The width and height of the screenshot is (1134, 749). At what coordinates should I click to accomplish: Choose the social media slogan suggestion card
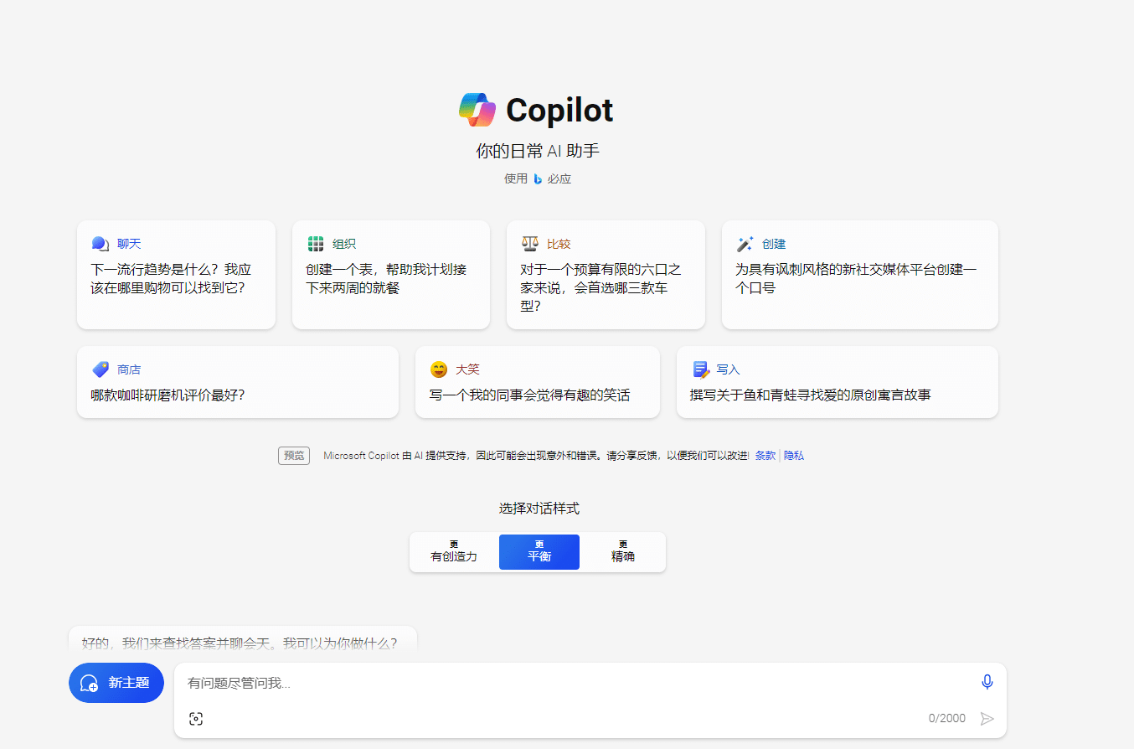pyautogui.click(x=860, y=275)
